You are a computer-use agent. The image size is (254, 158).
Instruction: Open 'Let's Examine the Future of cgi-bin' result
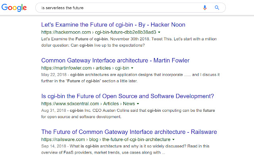pos(113,24)
